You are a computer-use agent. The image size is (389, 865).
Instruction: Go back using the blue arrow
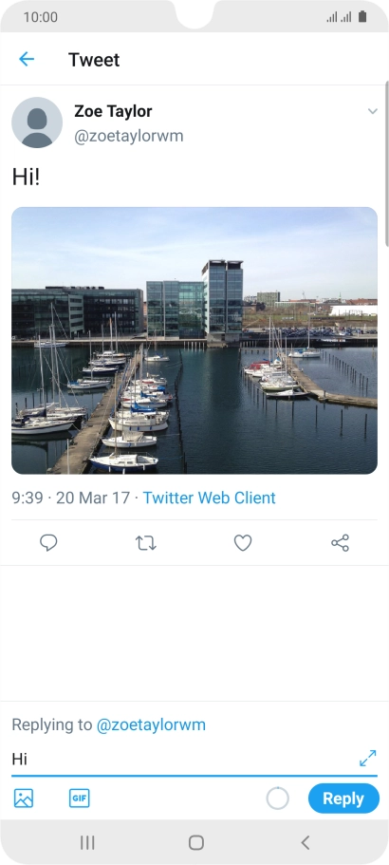[27, 59]
